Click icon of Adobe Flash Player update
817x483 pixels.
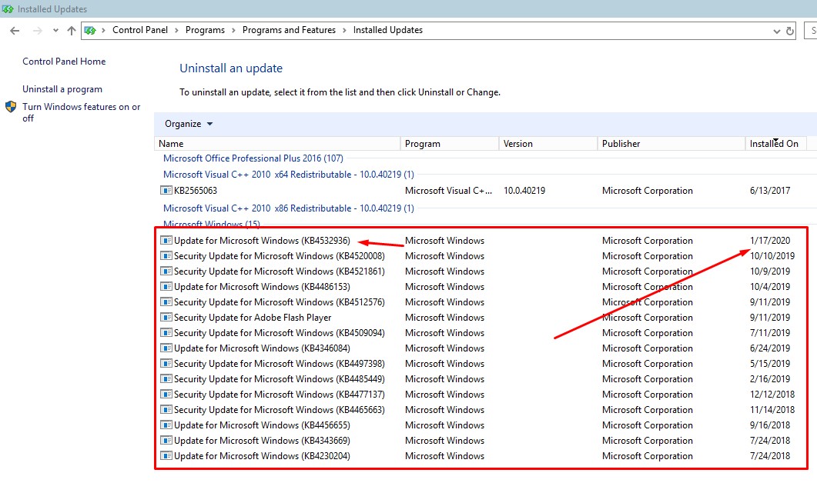(x=166, y=318)
